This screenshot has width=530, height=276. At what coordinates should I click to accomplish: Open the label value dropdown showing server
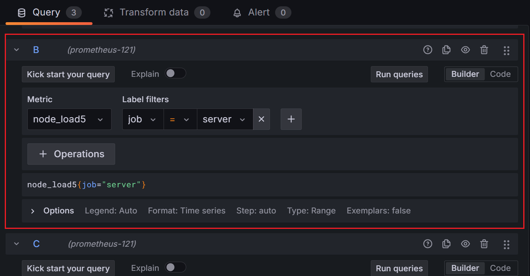pyautogui.click(x=225, y=119)
